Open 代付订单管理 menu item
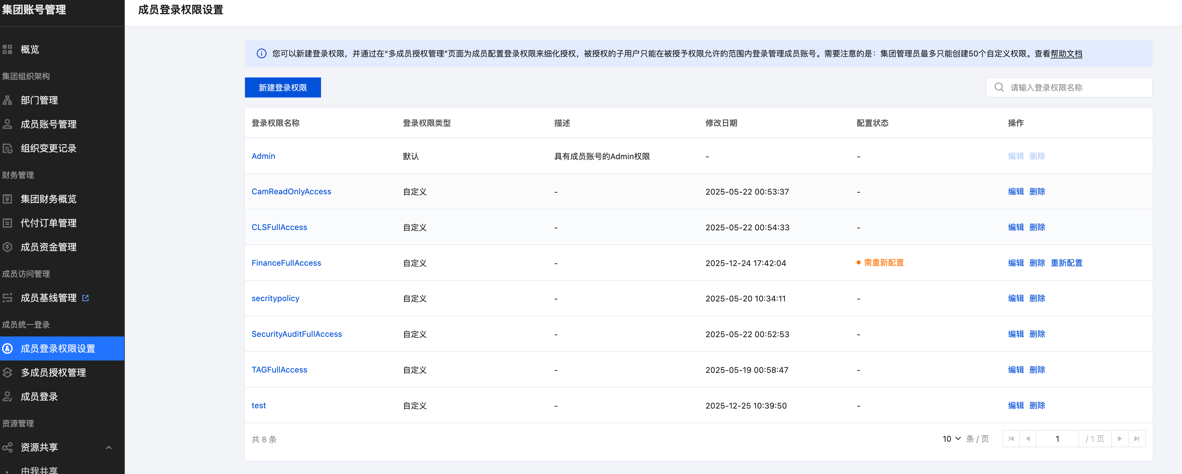1182x474 pixels. pos(48,223)
